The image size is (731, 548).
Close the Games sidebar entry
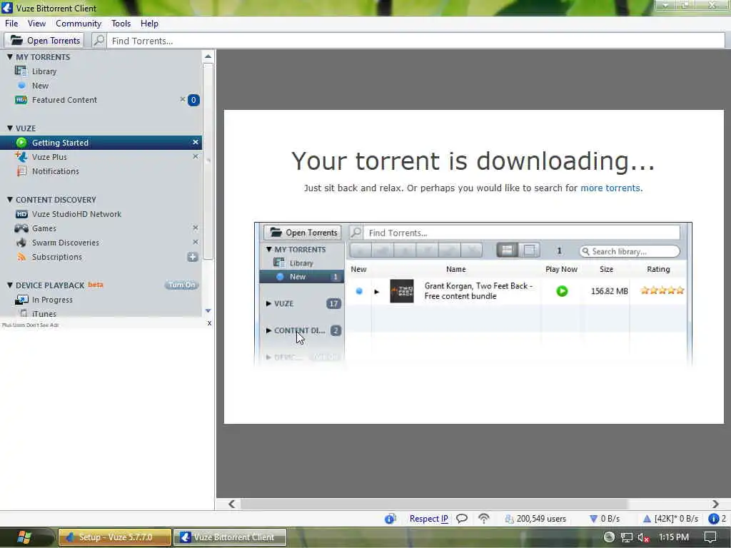[196, 228]
